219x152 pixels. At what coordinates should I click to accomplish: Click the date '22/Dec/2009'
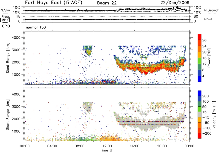pyautogui.click(x=175, y=3)
